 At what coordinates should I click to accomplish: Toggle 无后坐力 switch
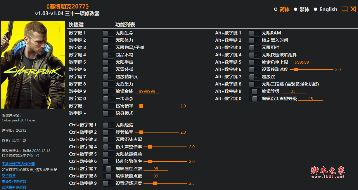click(108, 84)
